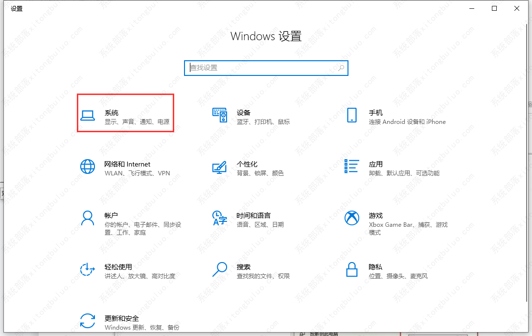Open the 系统 laptop icon
Image resolution: width=532 pixels, height=336 pixels.
(88, 116)
